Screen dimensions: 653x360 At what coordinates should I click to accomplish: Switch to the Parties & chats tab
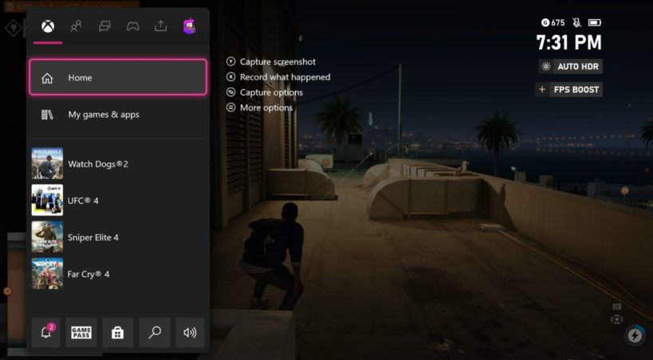click(x=104, y=26)
